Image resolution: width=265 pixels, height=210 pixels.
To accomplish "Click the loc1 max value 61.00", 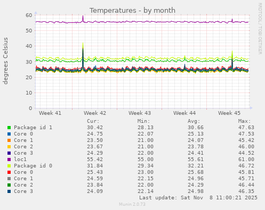I will [x=246, y=159].
